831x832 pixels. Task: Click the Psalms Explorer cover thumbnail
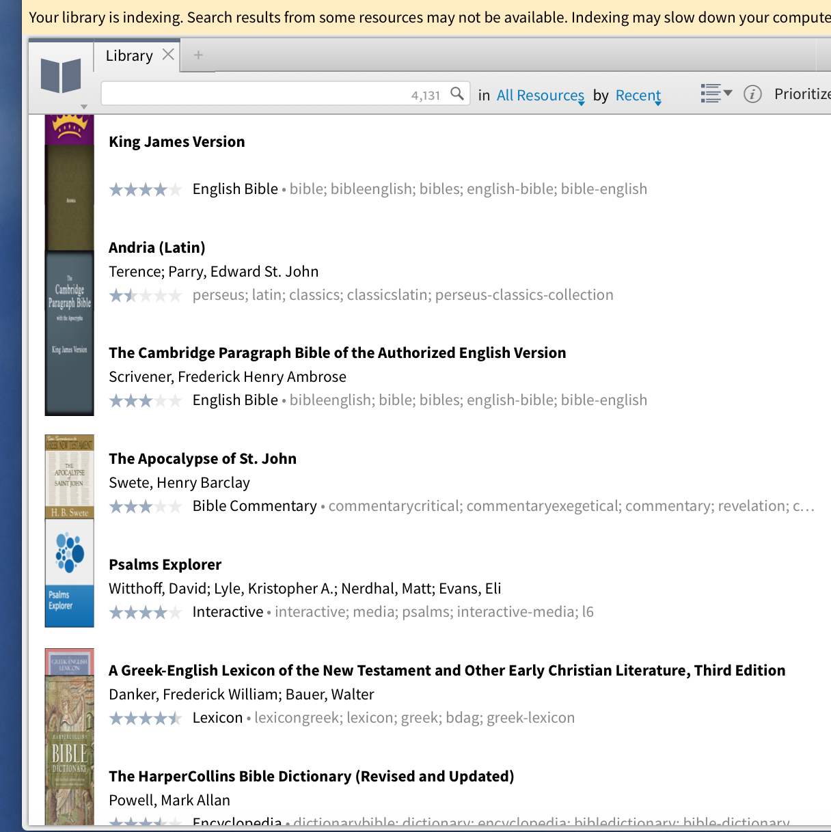69,572
